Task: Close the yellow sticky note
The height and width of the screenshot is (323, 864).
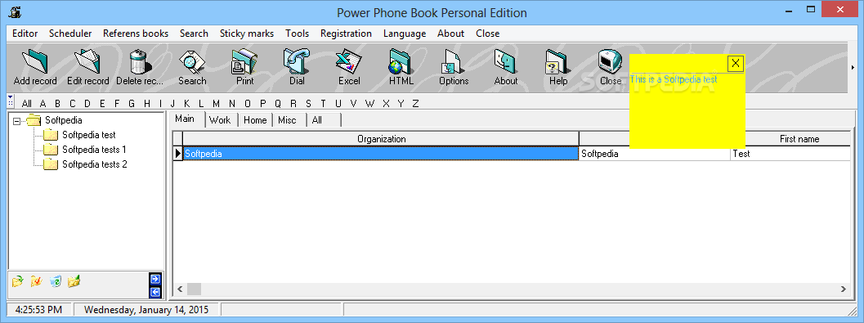Action: coord(736,64)
